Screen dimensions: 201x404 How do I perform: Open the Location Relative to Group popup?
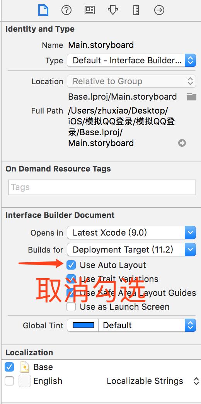[131, 81]
